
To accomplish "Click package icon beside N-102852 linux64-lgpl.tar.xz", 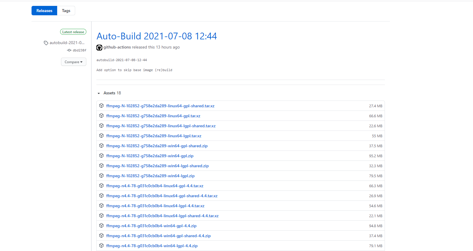I will [x=101, y=135].
